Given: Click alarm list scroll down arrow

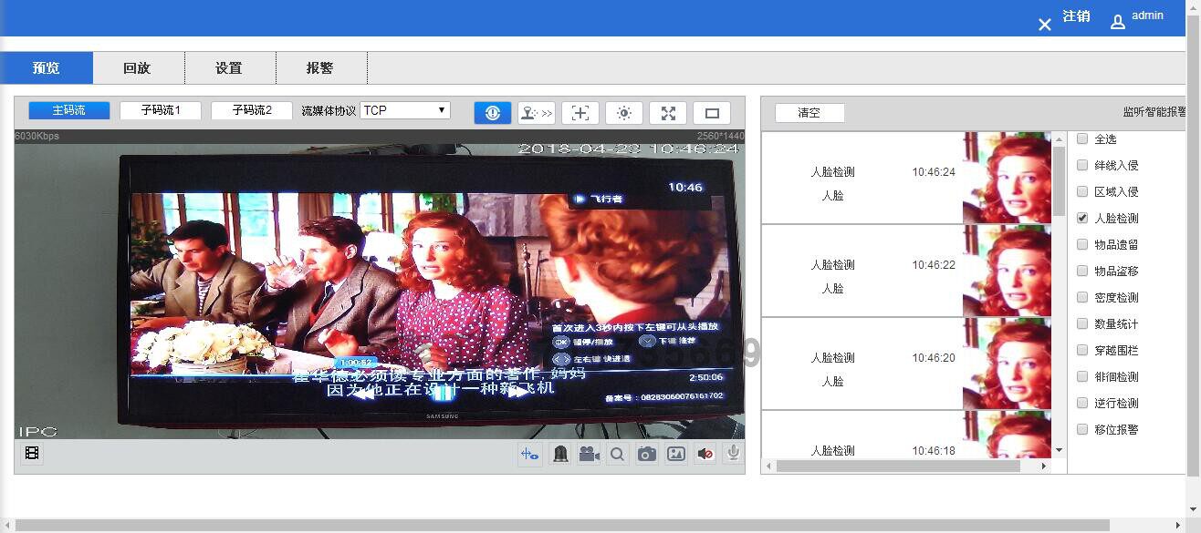Looking at the screenshot, I should [1059, 450].
